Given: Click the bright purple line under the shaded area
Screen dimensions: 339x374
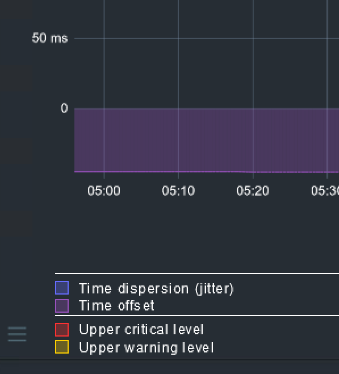Looking at the screenshot, I should point(207,172).
